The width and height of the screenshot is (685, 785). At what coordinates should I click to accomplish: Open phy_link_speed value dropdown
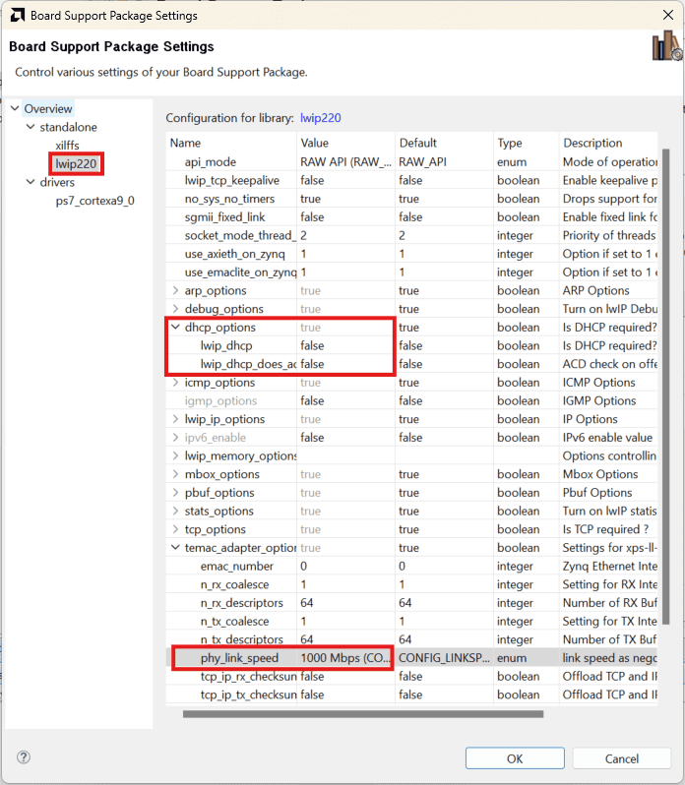pyautogui.click(x=344, y=658)
